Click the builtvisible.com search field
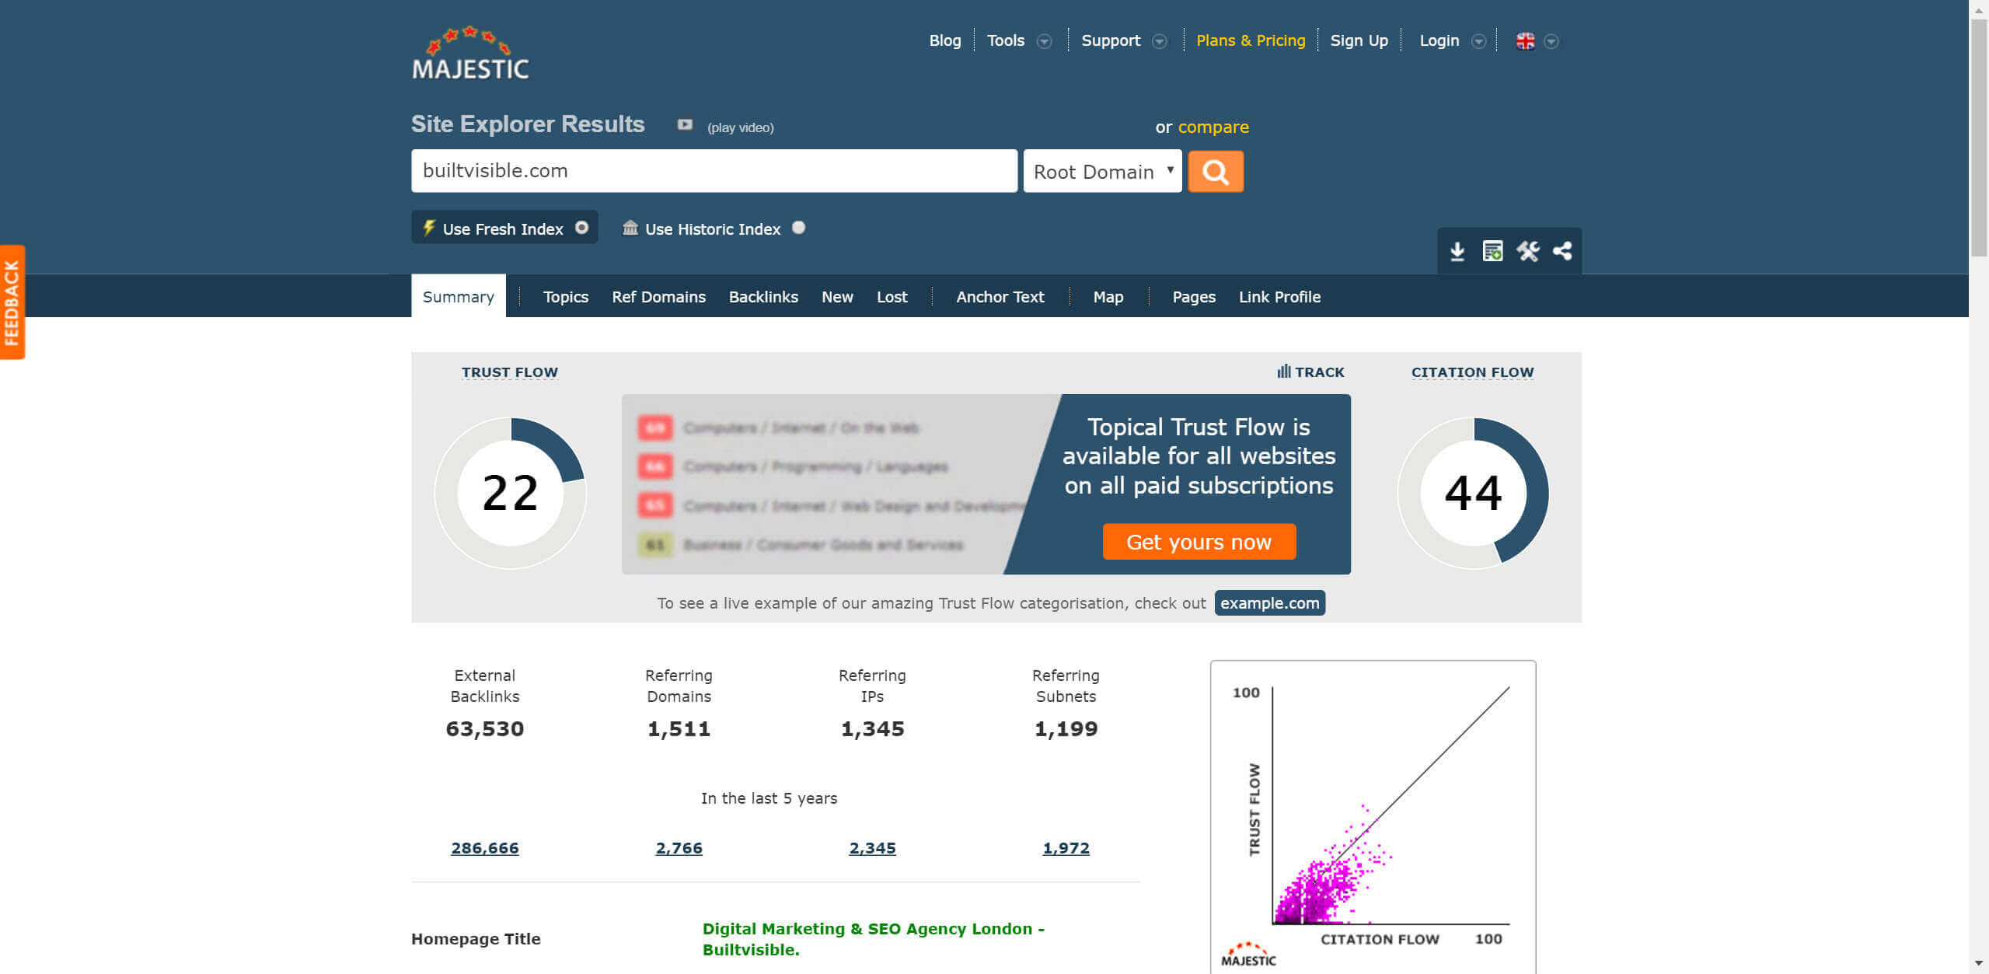 click(714, 171)
